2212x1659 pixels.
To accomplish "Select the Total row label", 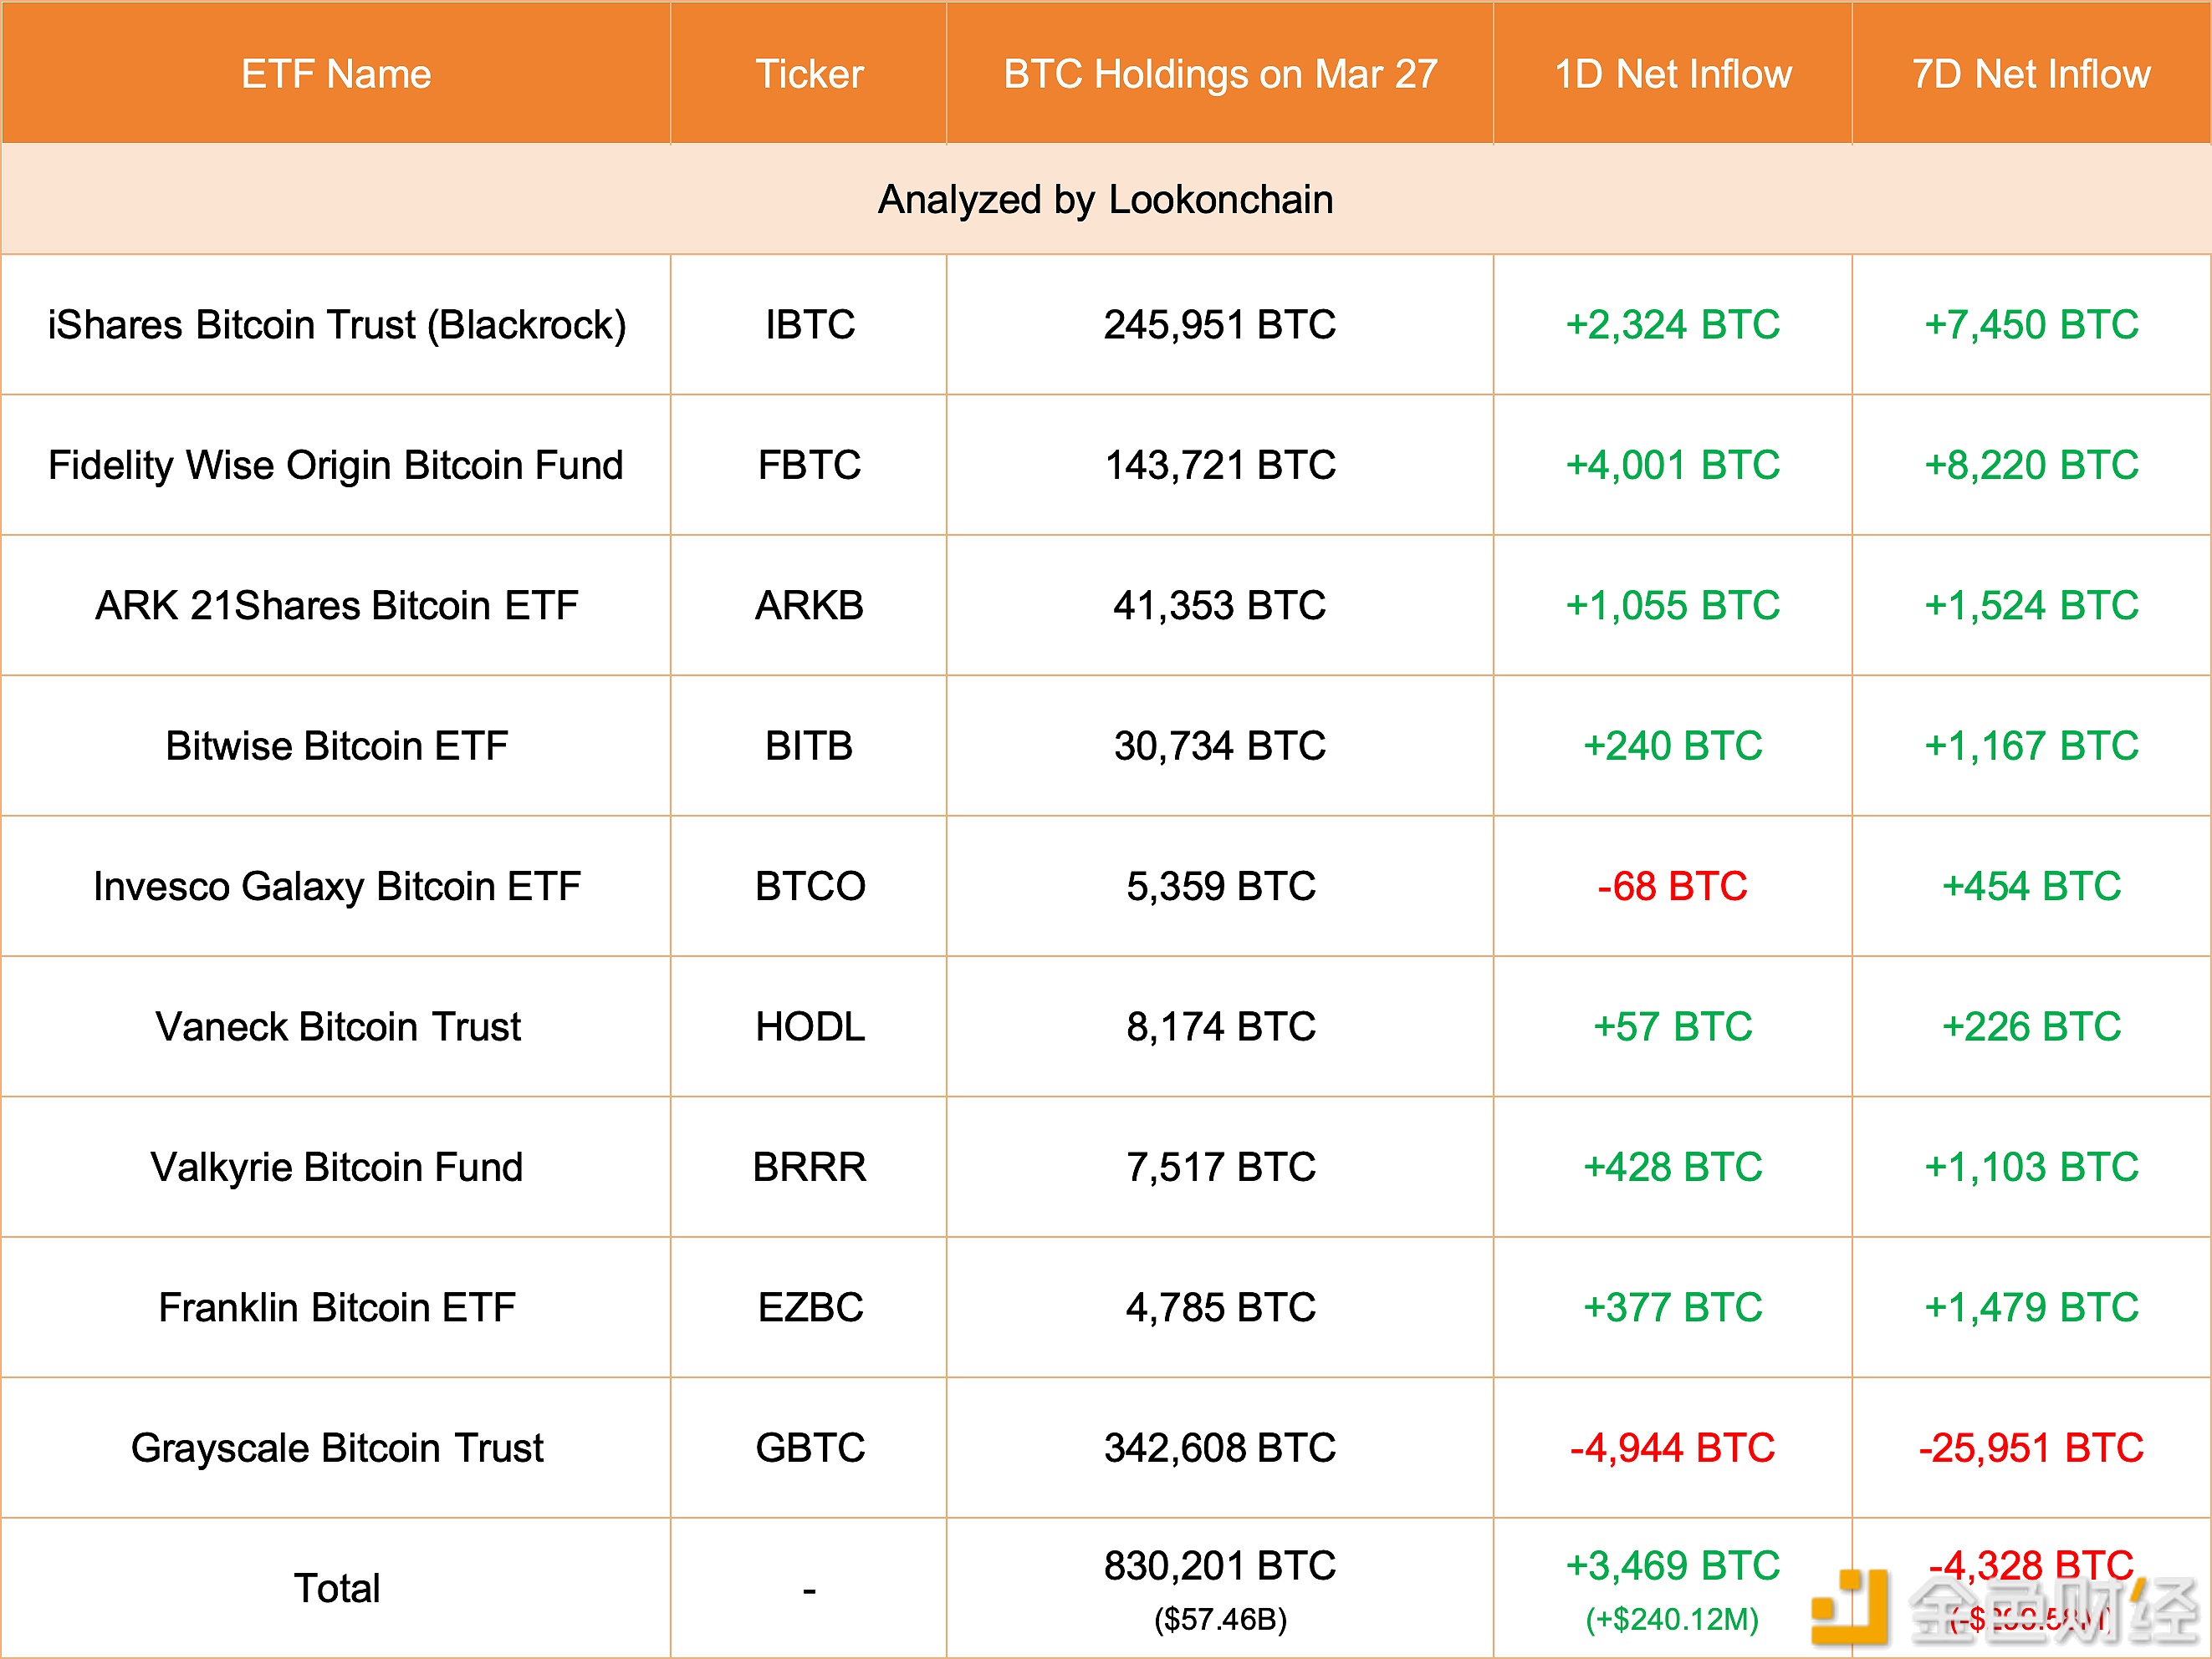I will [337, 1588].
